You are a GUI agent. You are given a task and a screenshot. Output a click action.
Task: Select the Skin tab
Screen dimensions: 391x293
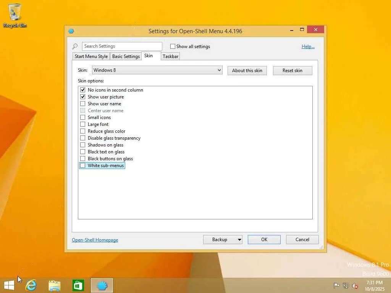[149, 56]
